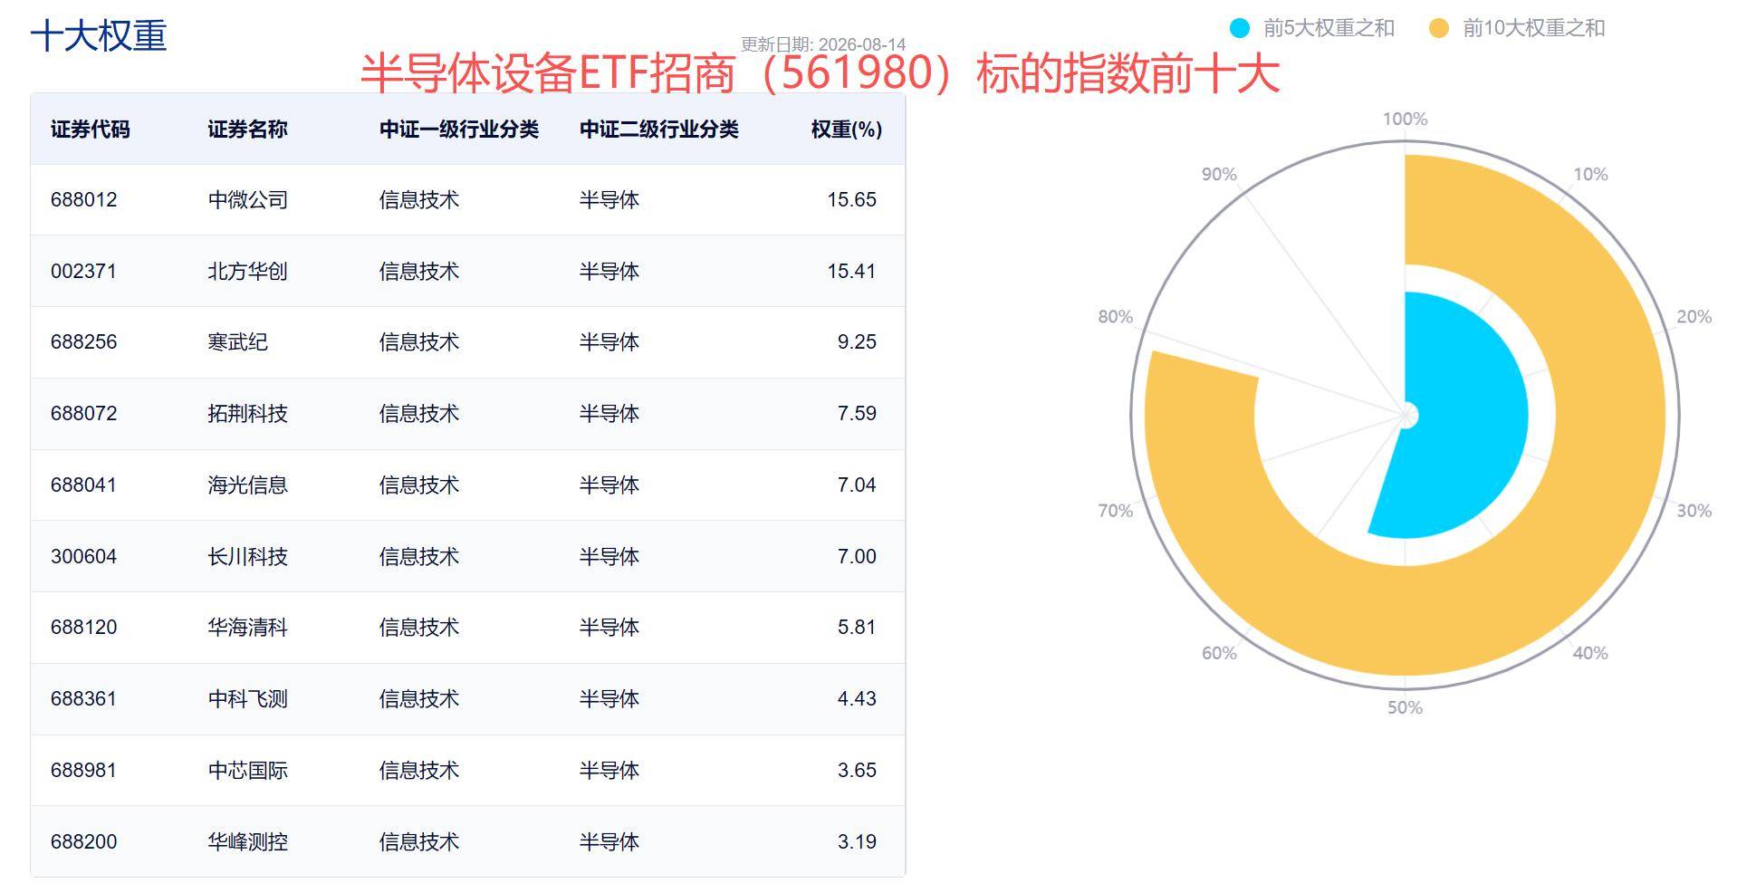Click 半导体 in the 海光信息 row
1737x893 pixels.
[609, 485]
